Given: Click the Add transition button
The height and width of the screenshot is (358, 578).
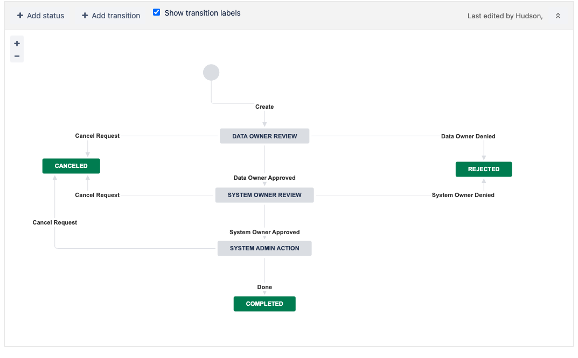Looking at the screenshot, I should [x=110, y=16].
